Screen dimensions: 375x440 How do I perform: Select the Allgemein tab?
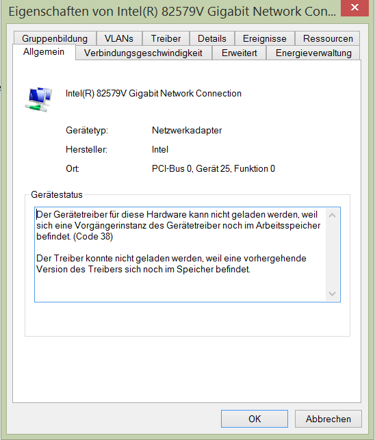pos(44,52)
